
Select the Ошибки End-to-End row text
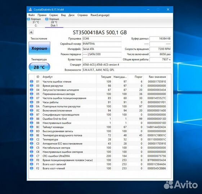point(55,119)
